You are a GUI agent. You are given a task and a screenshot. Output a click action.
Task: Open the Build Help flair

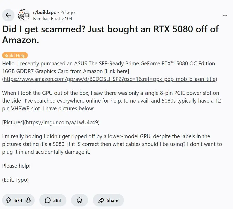[x=15, y=55]
